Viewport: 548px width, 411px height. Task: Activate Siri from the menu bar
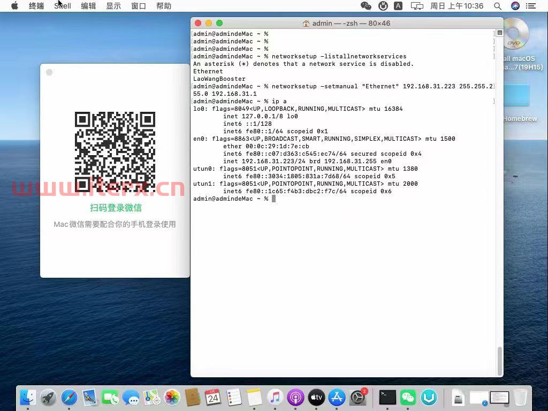(515, 6)
